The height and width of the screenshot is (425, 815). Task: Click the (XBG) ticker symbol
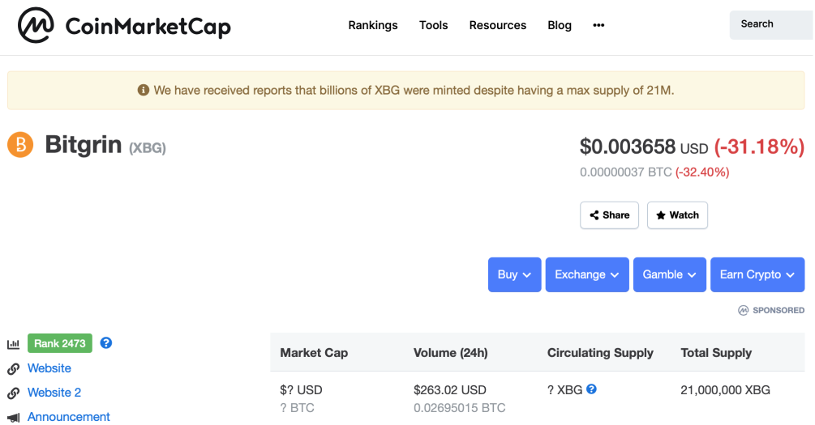click(x=148, y=148)
